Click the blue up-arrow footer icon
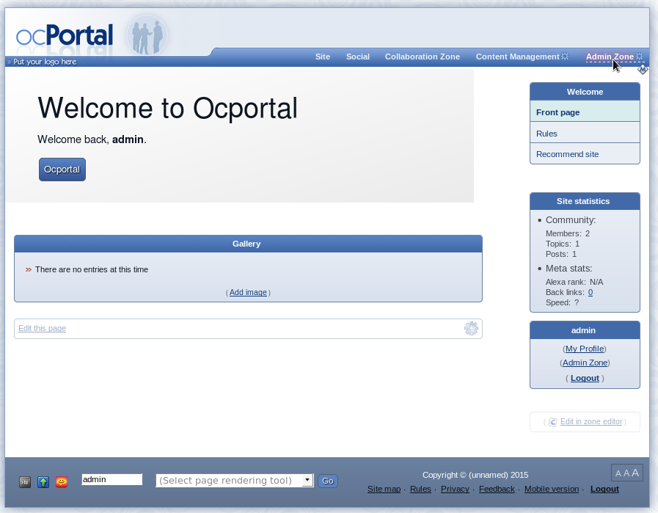 pos(43,482)
